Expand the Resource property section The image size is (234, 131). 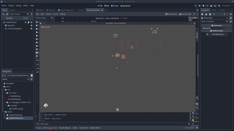[x=206, y=28]
